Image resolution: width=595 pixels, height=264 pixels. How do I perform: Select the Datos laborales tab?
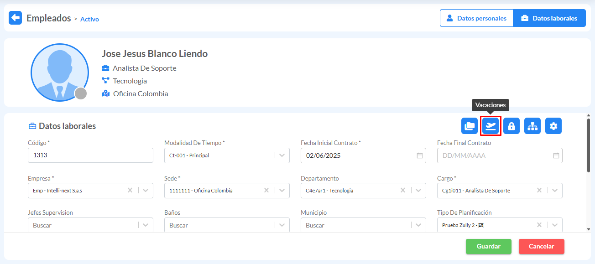[549, 18]
